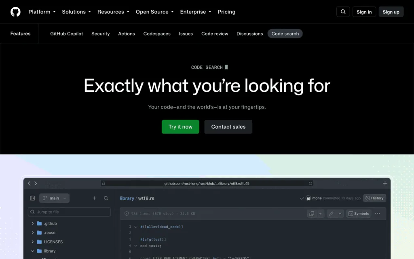Screen dimensions: 414x259
Task: Open the Enterprise dropdown menu
Action: point(196,12)
